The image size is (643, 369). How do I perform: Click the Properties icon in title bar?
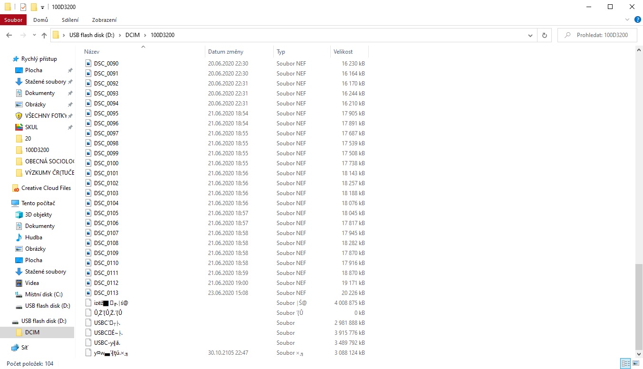tap(23, 7)
